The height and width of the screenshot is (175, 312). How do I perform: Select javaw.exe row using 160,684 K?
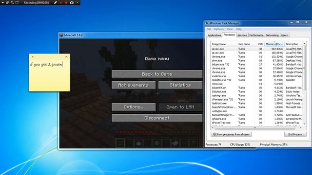(257, 53)
